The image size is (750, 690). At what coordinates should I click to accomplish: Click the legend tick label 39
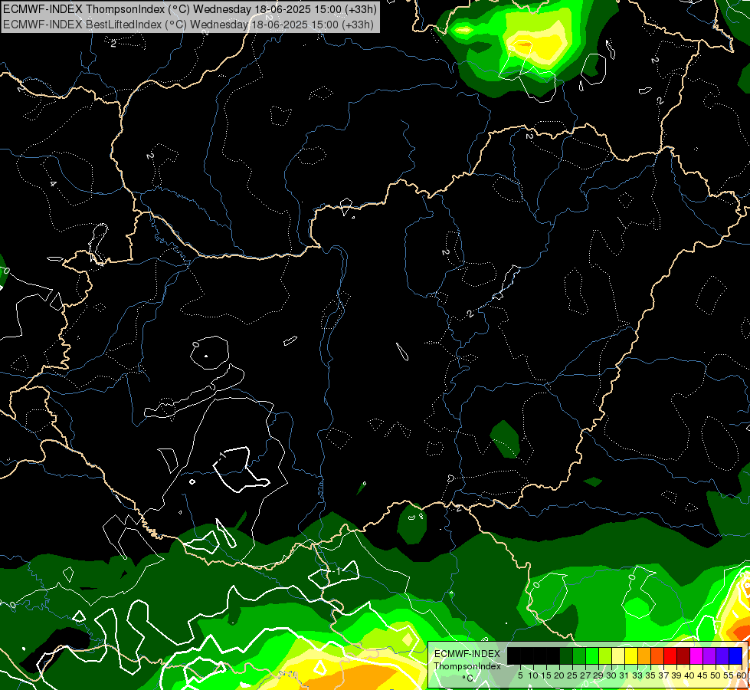pyautogui.click(x=676, y=675)
